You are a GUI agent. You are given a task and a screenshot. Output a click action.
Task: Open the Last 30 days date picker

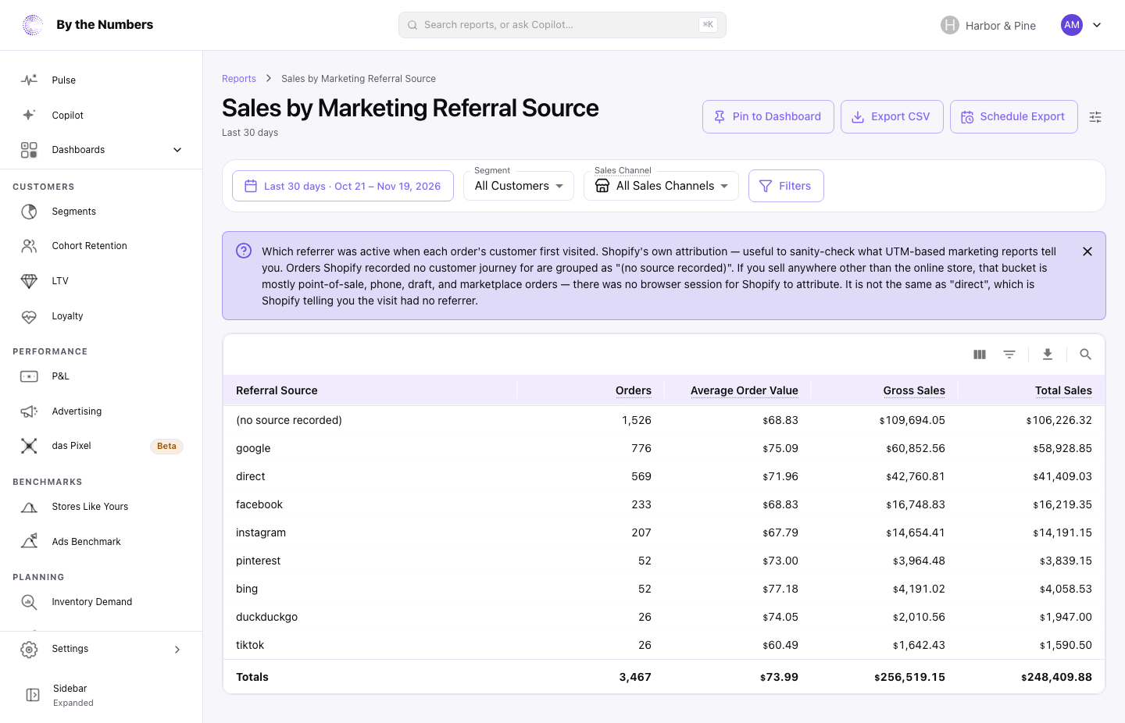(x=343, y=186)
